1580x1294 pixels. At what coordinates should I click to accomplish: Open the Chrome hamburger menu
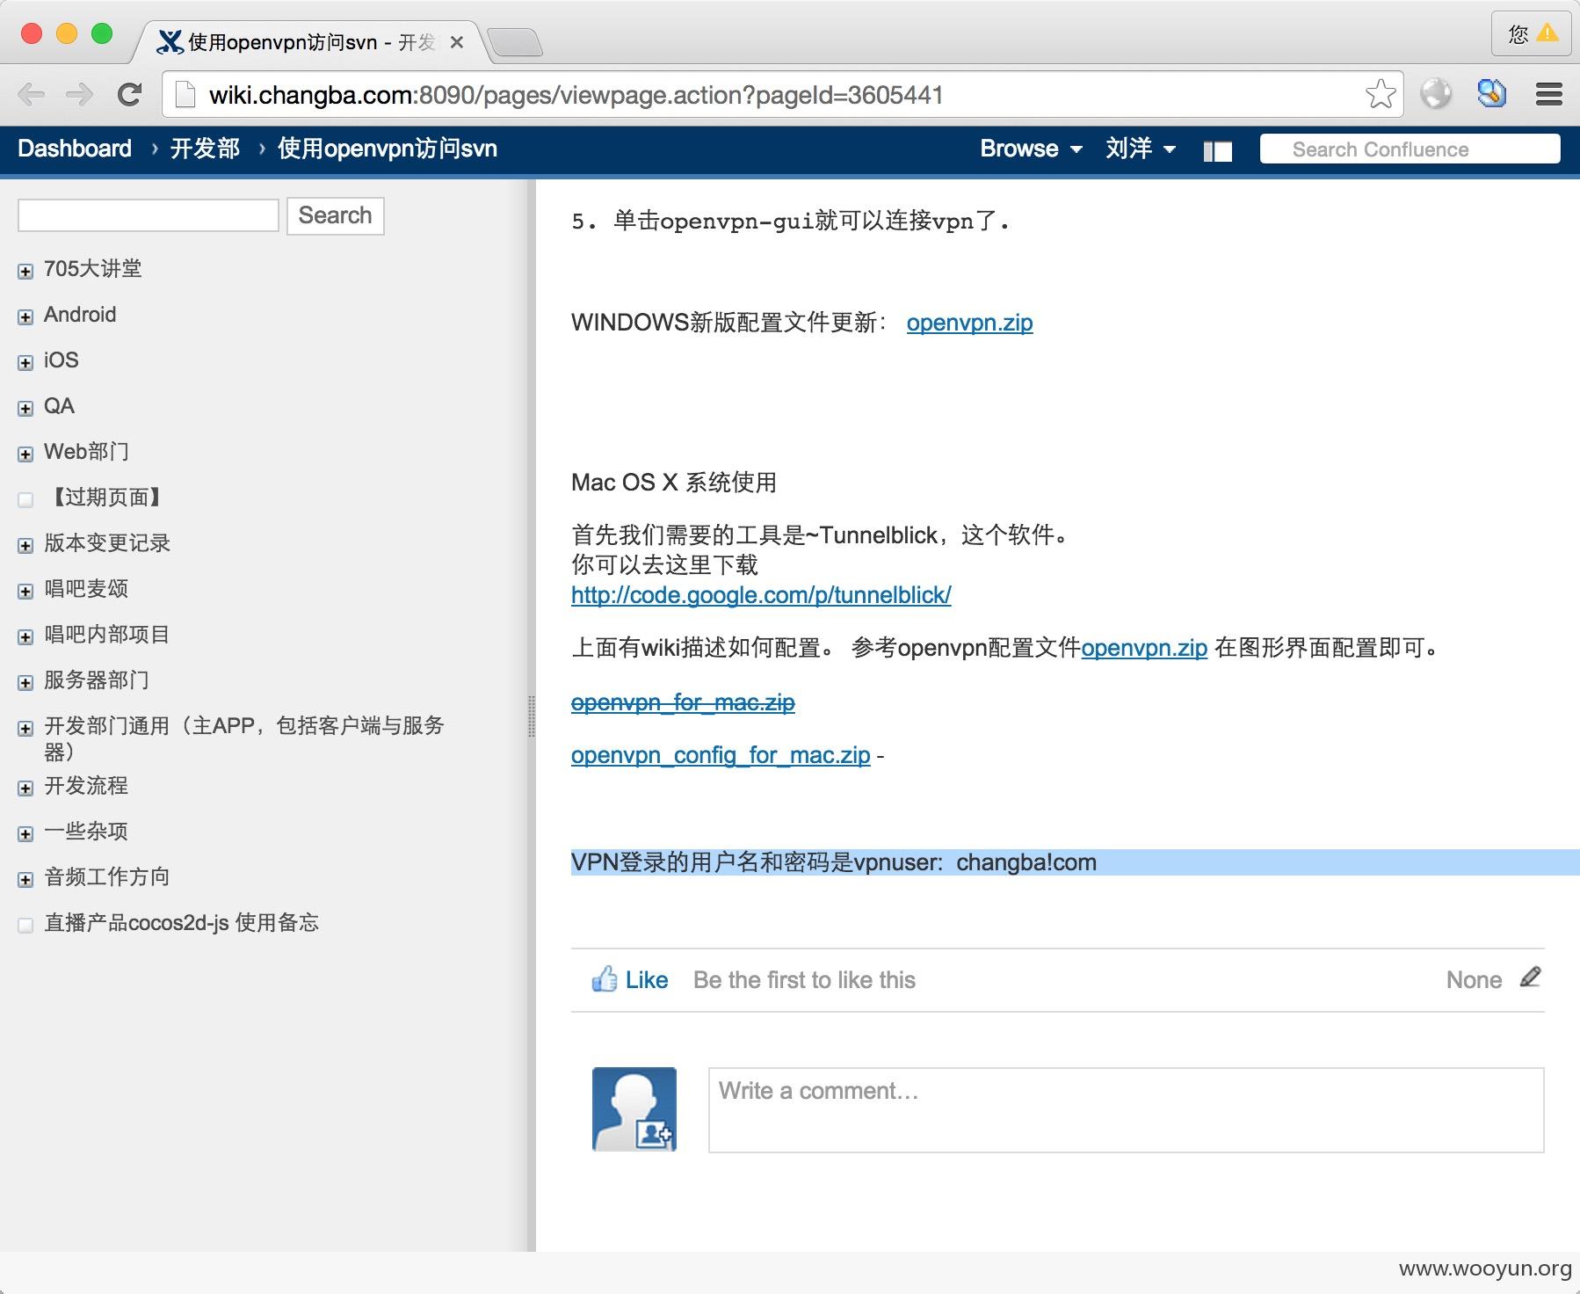(x=1548, y=94)
